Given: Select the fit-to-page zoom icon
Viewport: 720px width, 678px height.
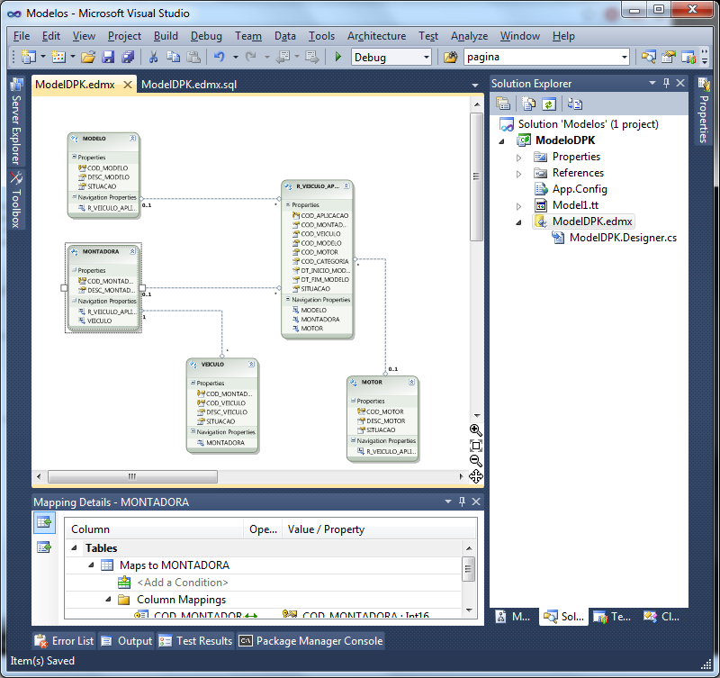Looking at the screenshot, I should [475, 445].
